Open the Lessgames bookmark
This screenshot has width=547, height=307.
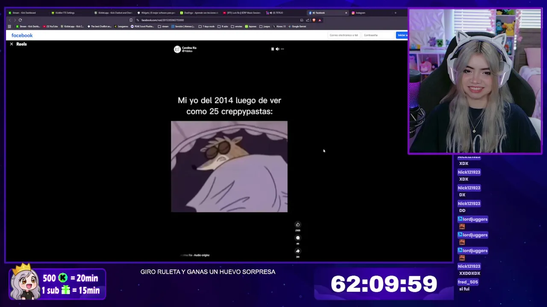(121, 26)
